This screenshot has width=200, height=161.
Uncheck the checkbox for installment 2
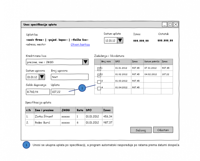pyautogui.click(x=99, y=75)
